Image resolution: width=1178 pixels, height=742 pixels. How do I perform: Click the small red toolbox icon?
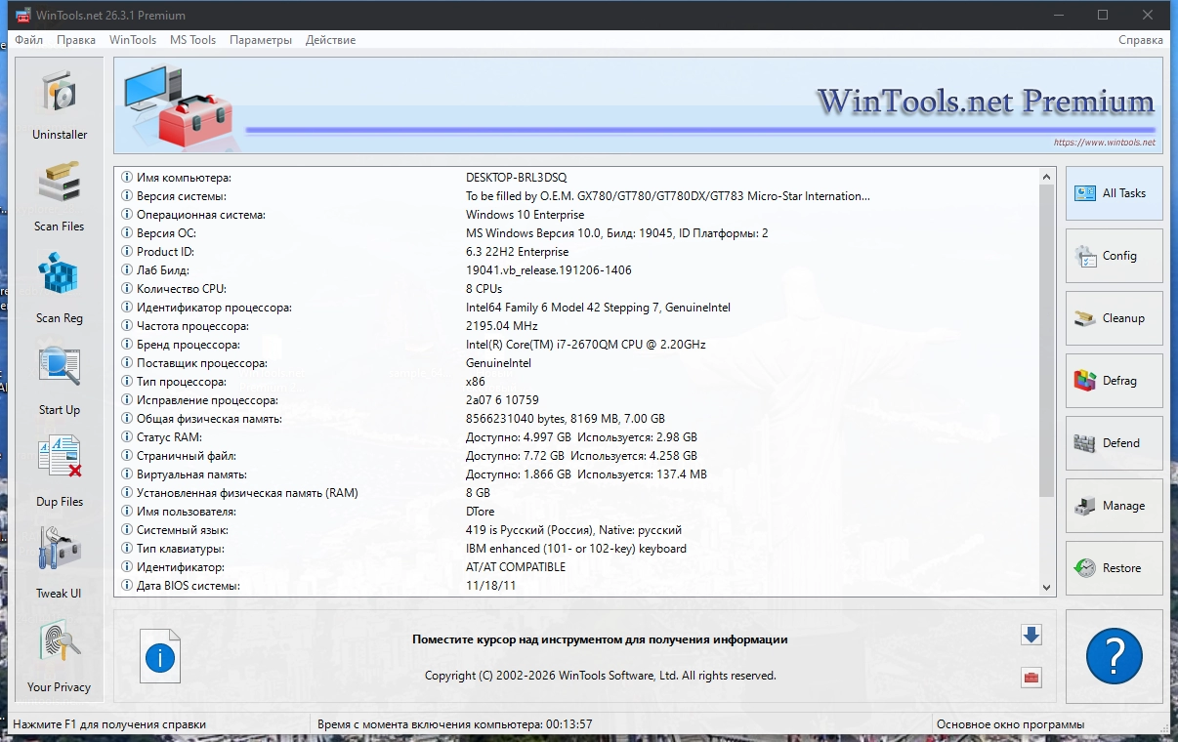[1031, 678]
